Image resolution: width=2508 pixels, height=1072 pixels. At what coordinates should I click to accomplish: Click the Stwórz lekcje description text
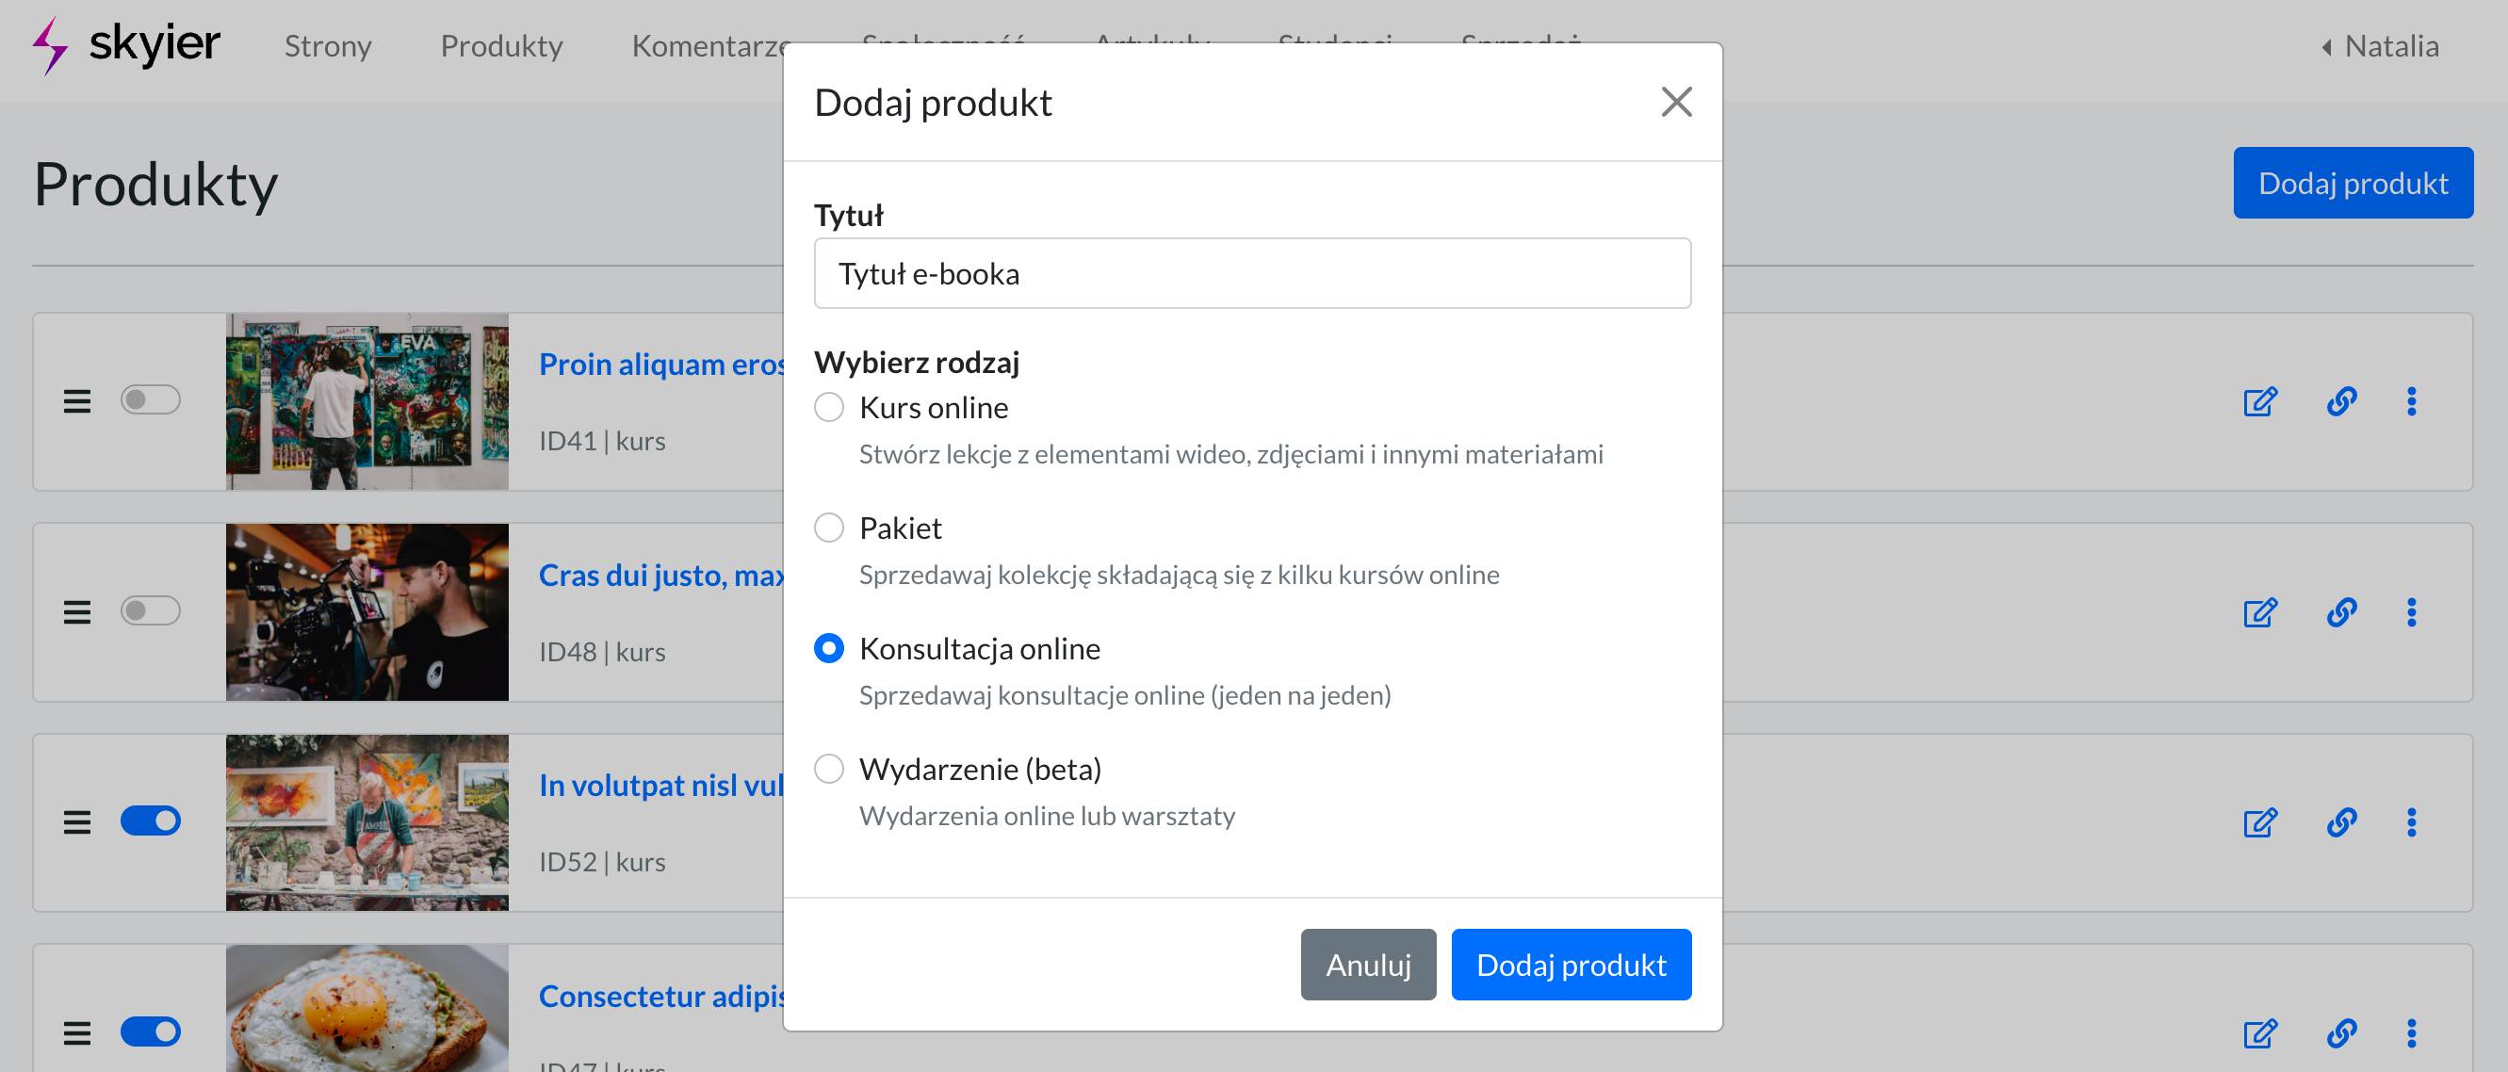[1230, 455]
